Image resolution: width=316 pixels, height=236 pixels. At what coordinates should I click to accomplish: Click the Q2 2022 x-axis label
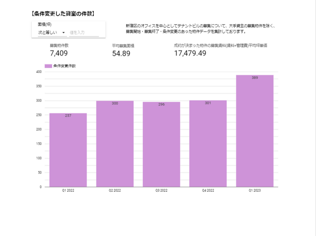click(x=115, y=192)
